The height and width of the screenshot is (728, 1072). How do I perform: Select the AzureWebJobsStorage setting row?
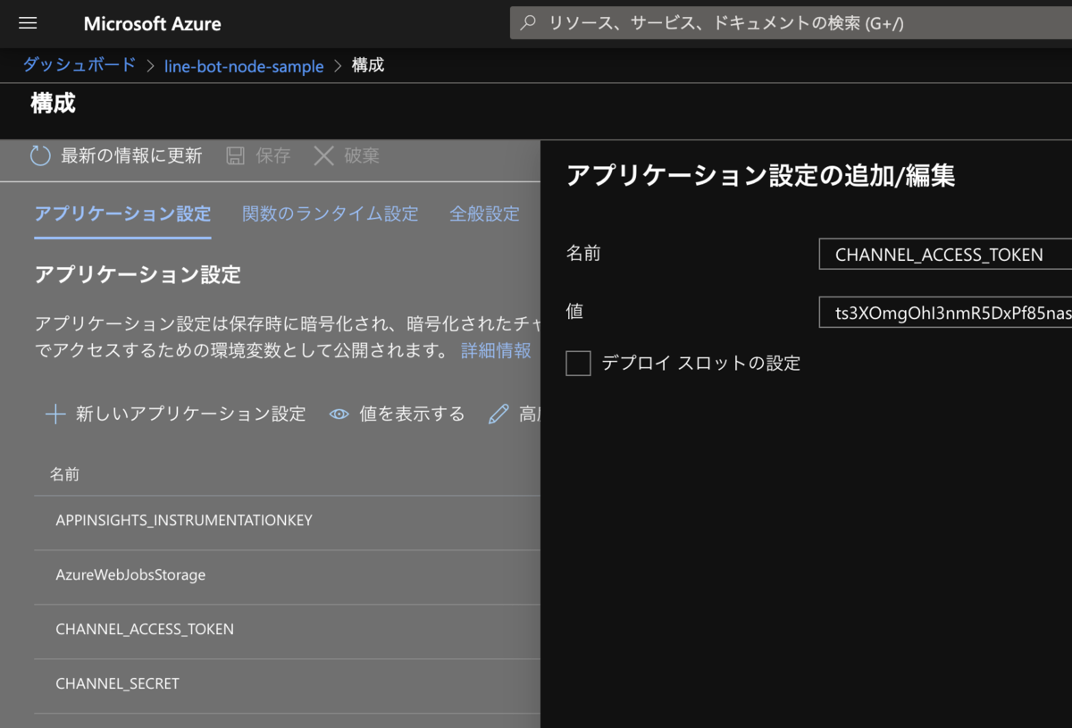coord(287,577)
